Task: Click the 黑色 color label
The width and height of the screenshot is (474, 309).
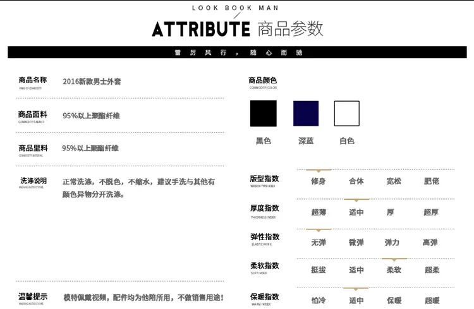Action: [x=264, y=141]
